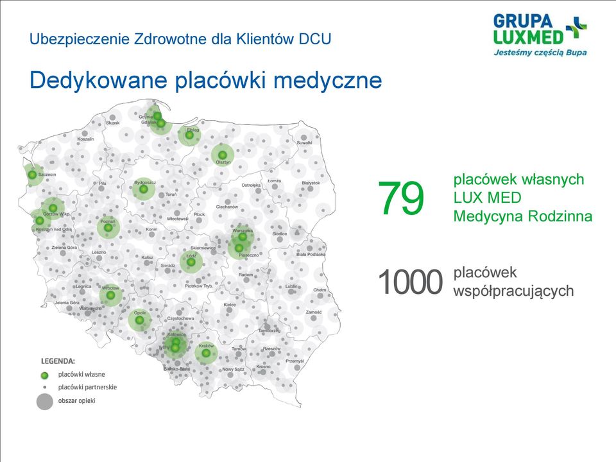Click the green marker at Szczecin
The height and width of the screenshot is (462, 616).
[x=32, y=175]
